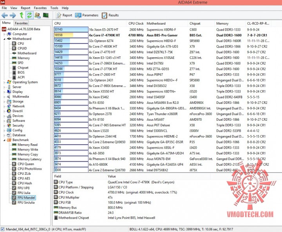Go up one level with green arrow
The image size is (282, 232).
[x=22, y=15]
